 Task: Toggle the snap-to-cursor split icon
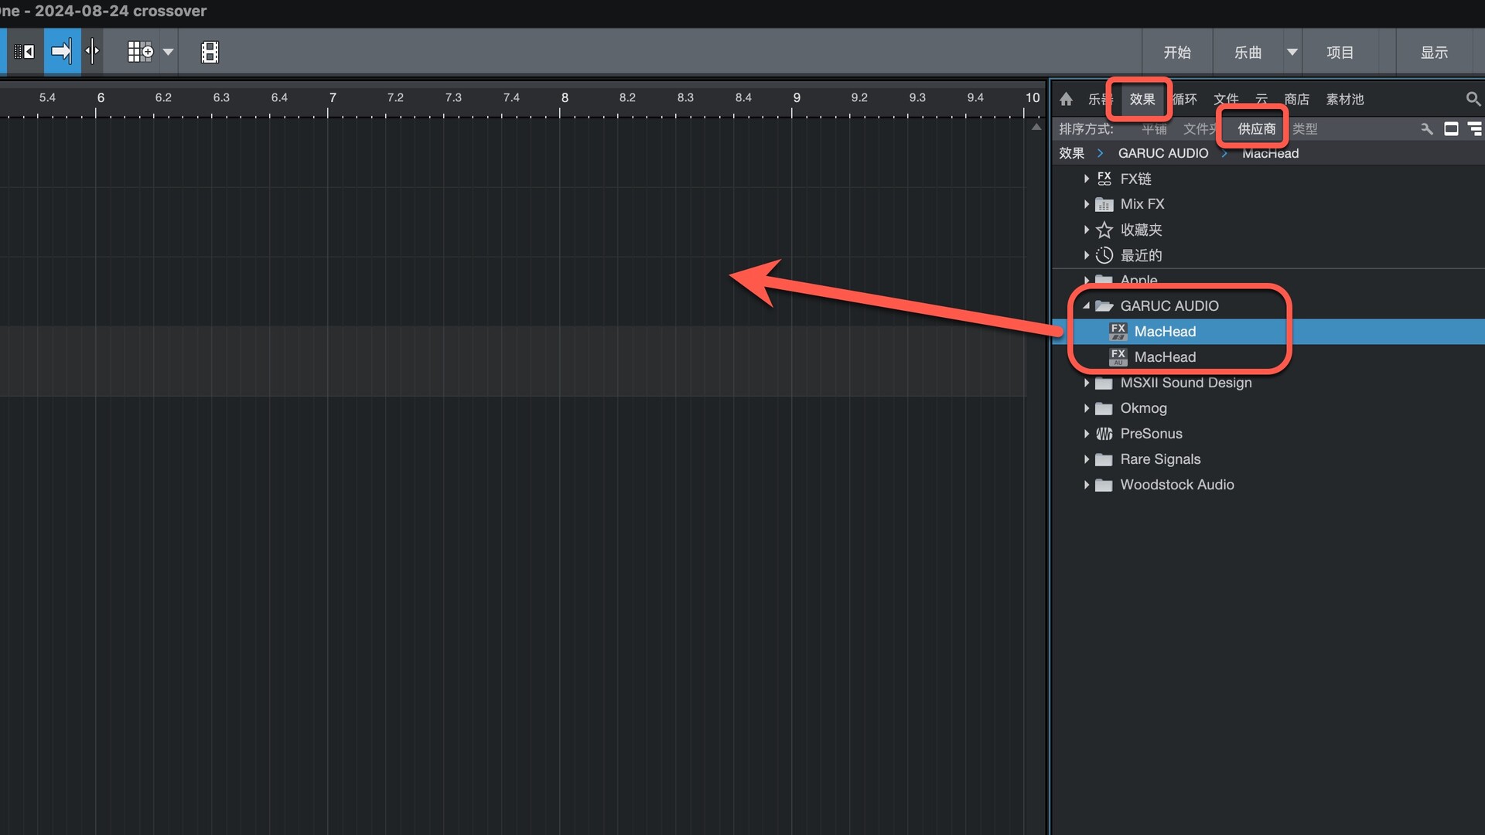(x=92, y=52)
